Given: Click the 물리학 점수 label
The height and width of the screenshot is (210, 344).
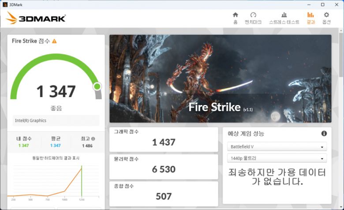Looking at the screenshot, I should [x=126, y=159].
